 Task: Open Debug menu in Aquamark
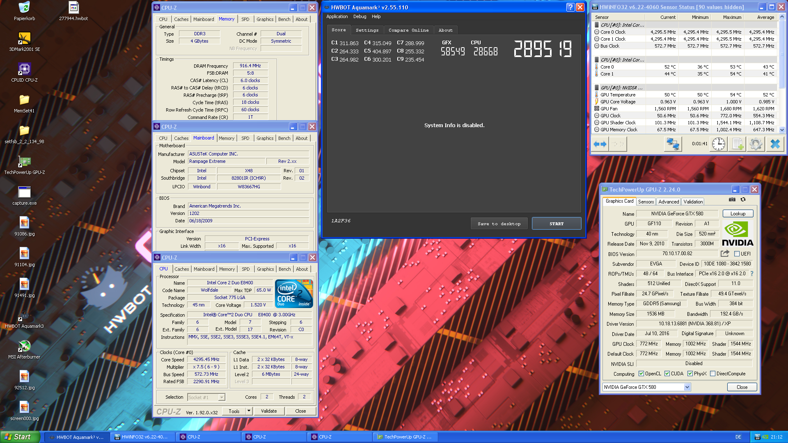pyautogui.click(x=360, y=16)
